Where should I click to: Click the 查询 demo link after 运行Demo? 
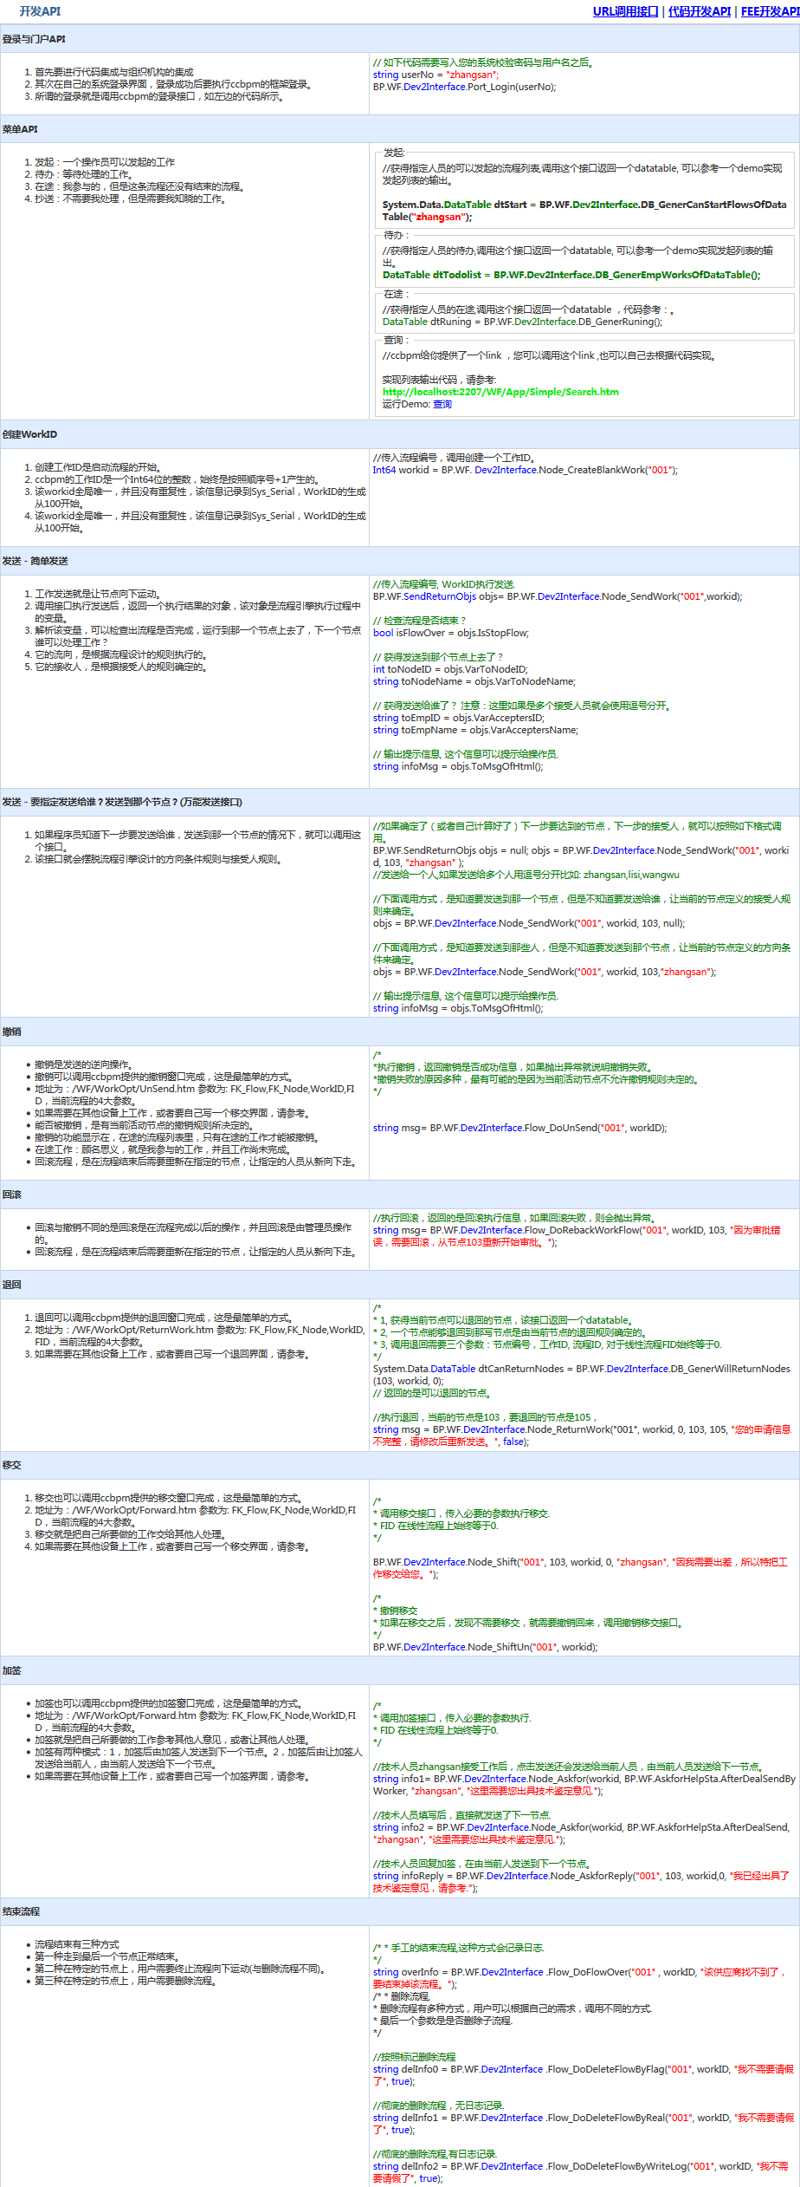(x=442, y=404)
